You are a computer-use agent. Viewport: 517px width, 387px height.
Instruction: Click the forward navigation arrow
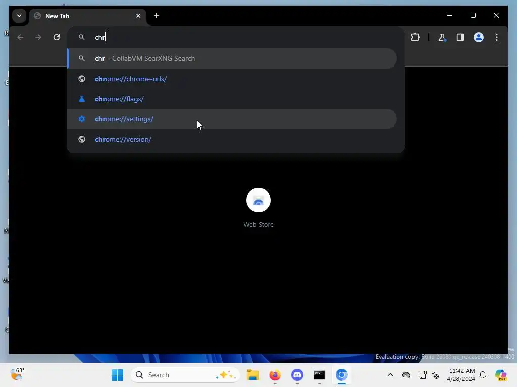pyautogui.click(x=38, y=37)
